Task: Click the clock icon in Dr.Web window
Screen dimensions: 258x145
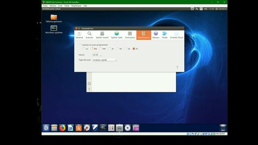Action: pos(89,84)
